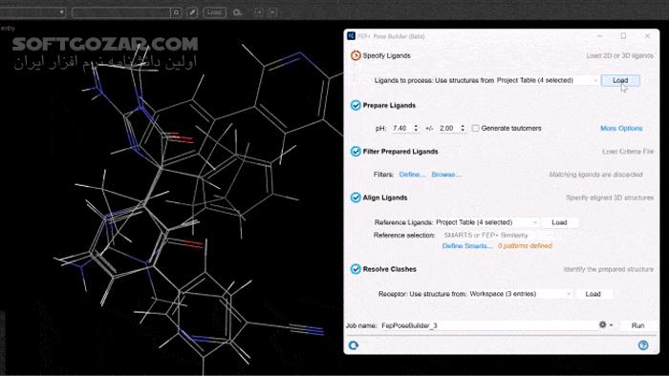This screenshot has width=669, height=376.
Task: Open help with the question mark icon
Action: pos(643,345)
